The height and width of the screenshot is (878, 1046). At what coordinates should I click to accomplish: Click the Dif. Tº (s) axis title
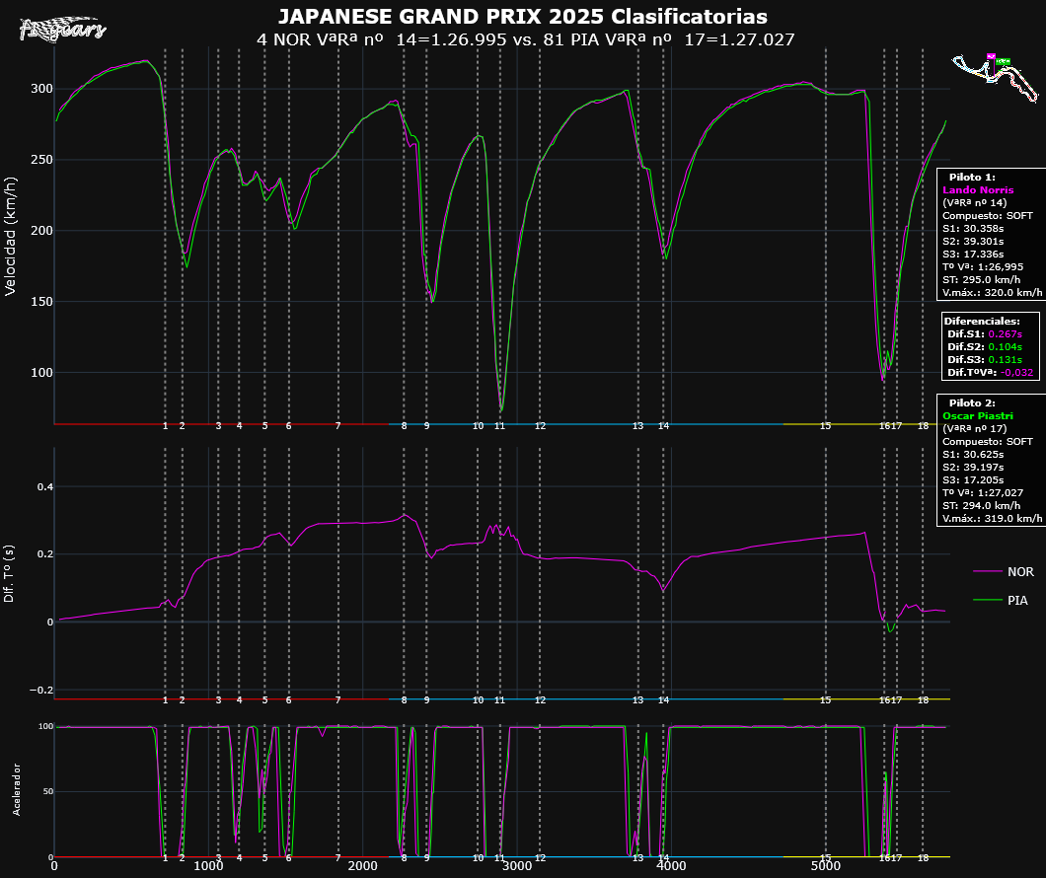pyautogui.click(x=9, y=573)
